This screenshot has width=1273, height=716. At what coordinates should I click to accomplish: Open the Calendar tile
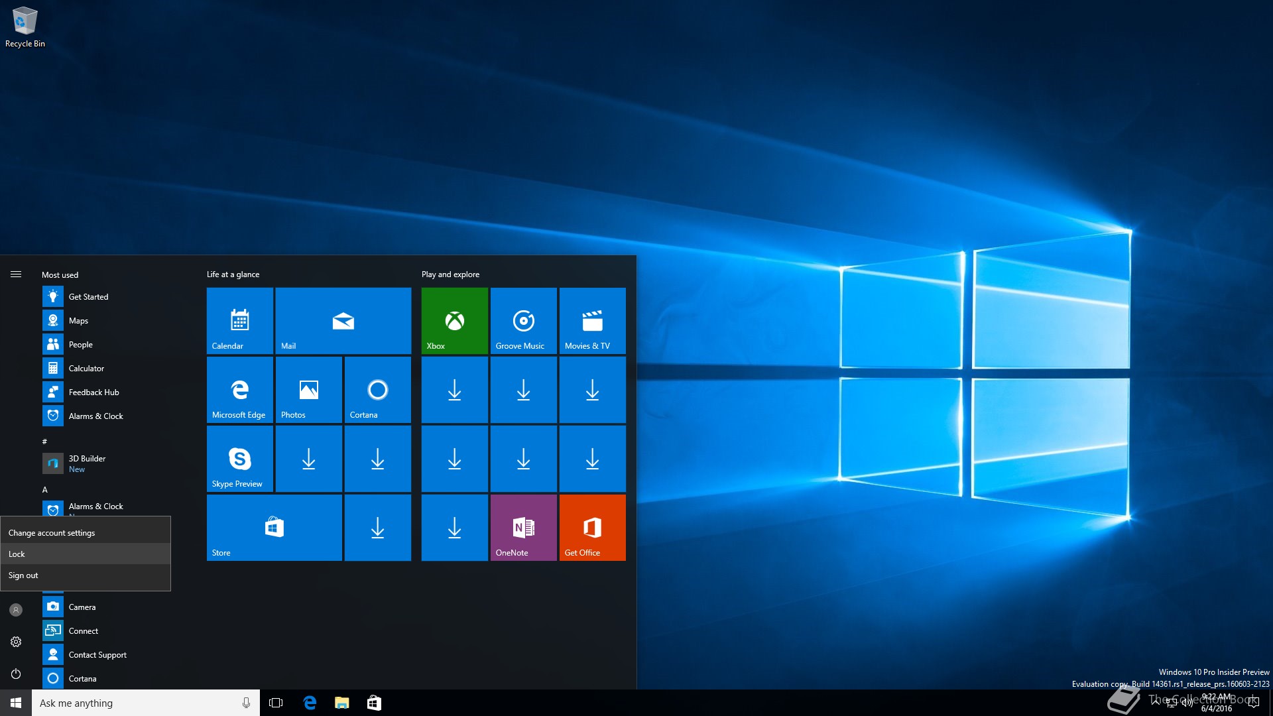[x=239, y=320]
